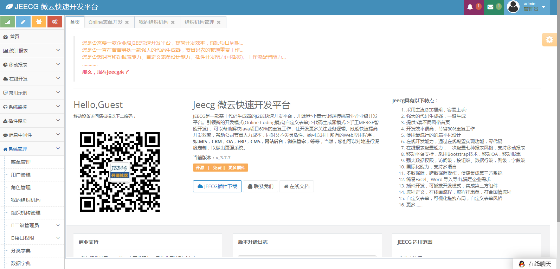Click the JEECG QR code image
Screen dimensions: 560x269
[120, 172]
